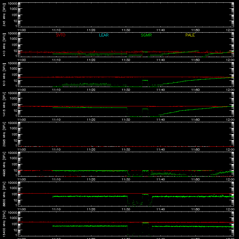Select the 245 MHz [SFU] axis label

[4, 15]
